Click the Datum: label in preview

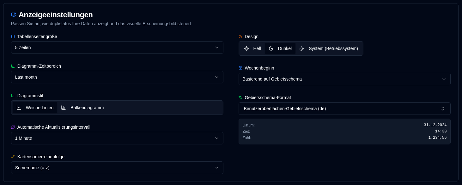click(249, 125)
